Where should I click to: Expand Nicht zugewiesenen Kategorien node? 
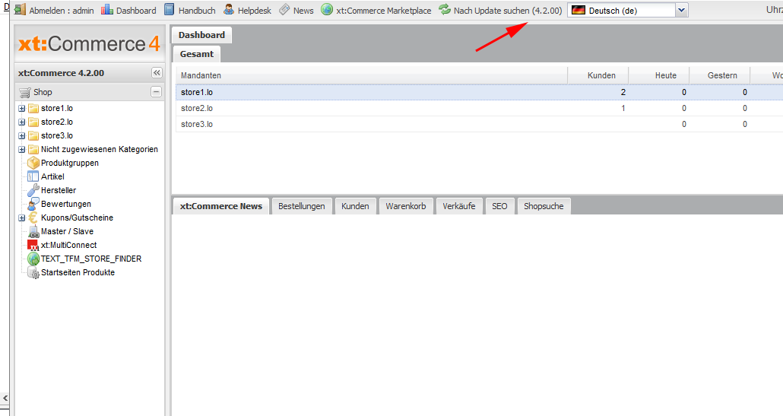click(x=21, y=149)
